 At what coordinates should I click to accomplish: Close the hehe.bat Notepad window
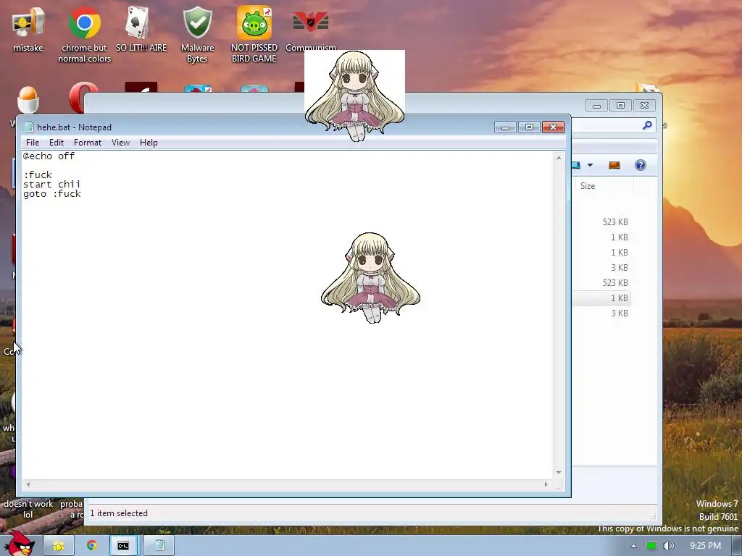coord(553,127)
